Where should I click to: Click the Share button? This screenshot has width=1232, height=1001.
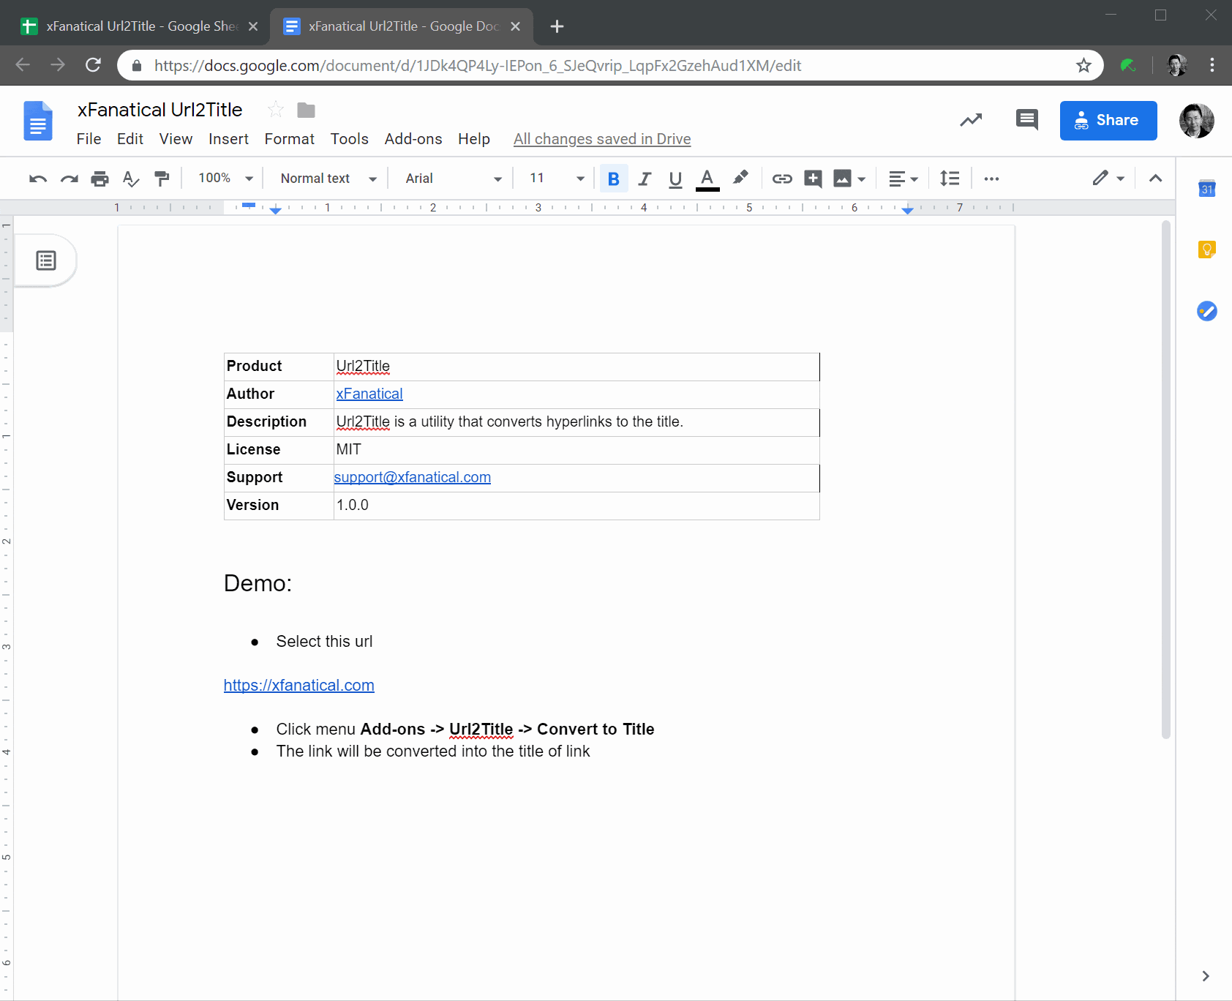[x=1107, y=120]
